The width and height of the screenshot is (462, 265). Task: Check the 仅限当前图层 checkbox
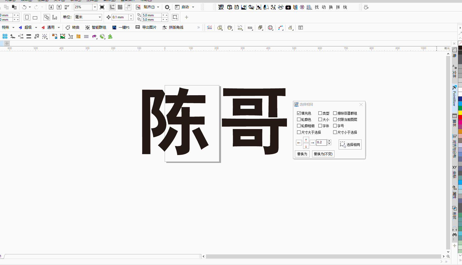pos(335,119)
